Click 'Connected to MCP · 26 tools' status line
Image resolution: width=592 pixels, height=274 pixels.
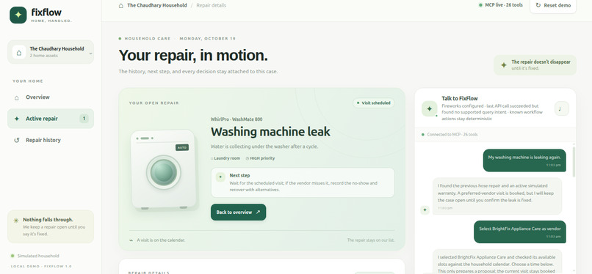tap(450, 134)
